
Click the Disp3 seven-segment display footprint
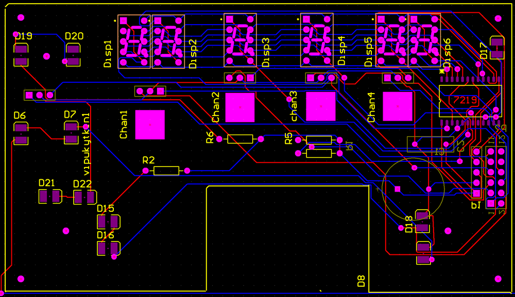[240, 40]
